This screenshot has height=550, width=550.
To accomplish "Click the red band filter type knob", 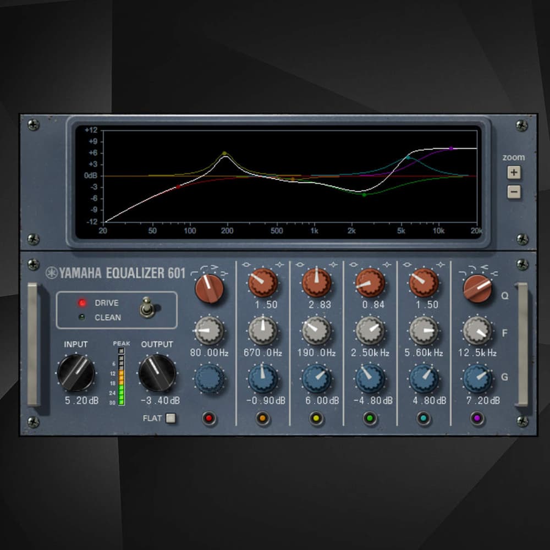I will (x=210, y=289).
